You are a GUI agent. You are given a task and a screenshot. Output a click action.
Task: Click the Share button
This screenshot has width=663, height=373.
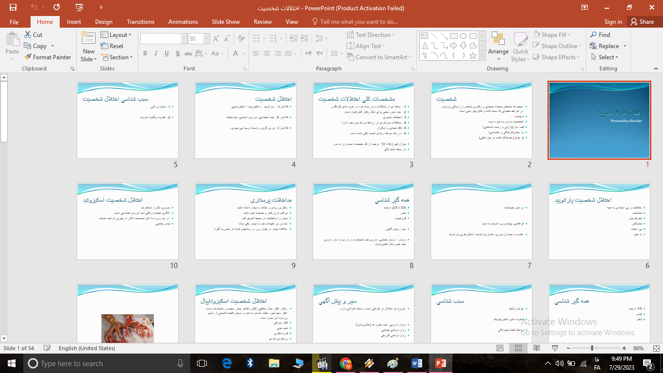[x=641, y=22]
